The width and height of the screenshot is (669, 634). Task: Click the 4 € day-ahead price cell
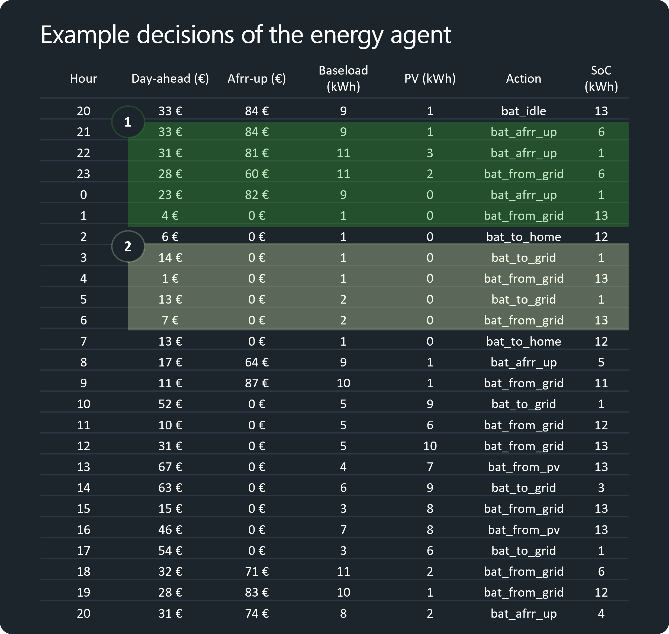(170, 215)
